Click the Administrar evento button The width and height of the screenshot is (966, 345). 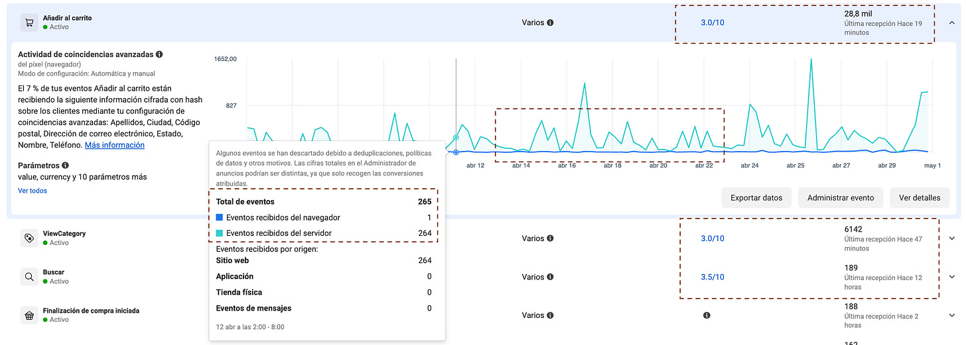click(841, 197)
